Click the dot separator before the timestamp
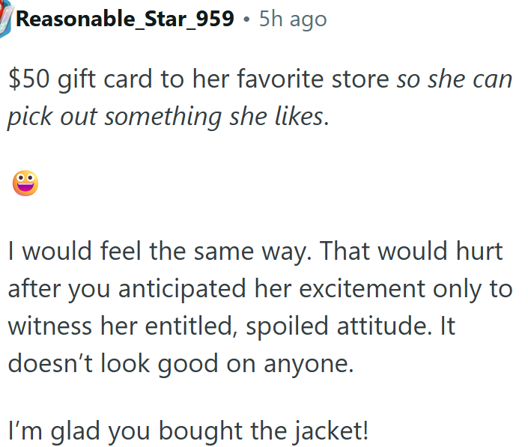Viewport: 528px width, 447px height. coord(246,19)
